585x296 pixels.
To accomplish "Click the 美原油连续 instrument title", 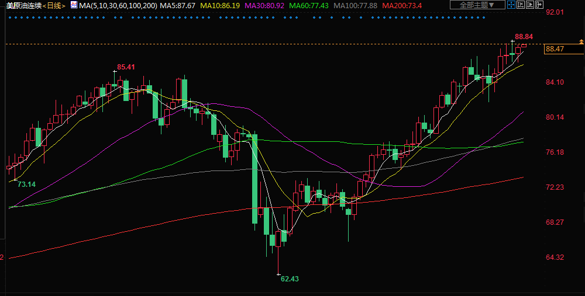I will pos(24,5).
